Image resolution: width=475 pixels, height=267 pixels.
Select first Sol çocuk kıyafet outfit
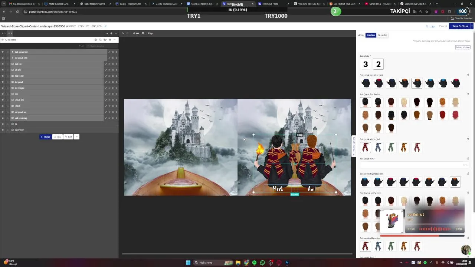[x=366, y=83]
